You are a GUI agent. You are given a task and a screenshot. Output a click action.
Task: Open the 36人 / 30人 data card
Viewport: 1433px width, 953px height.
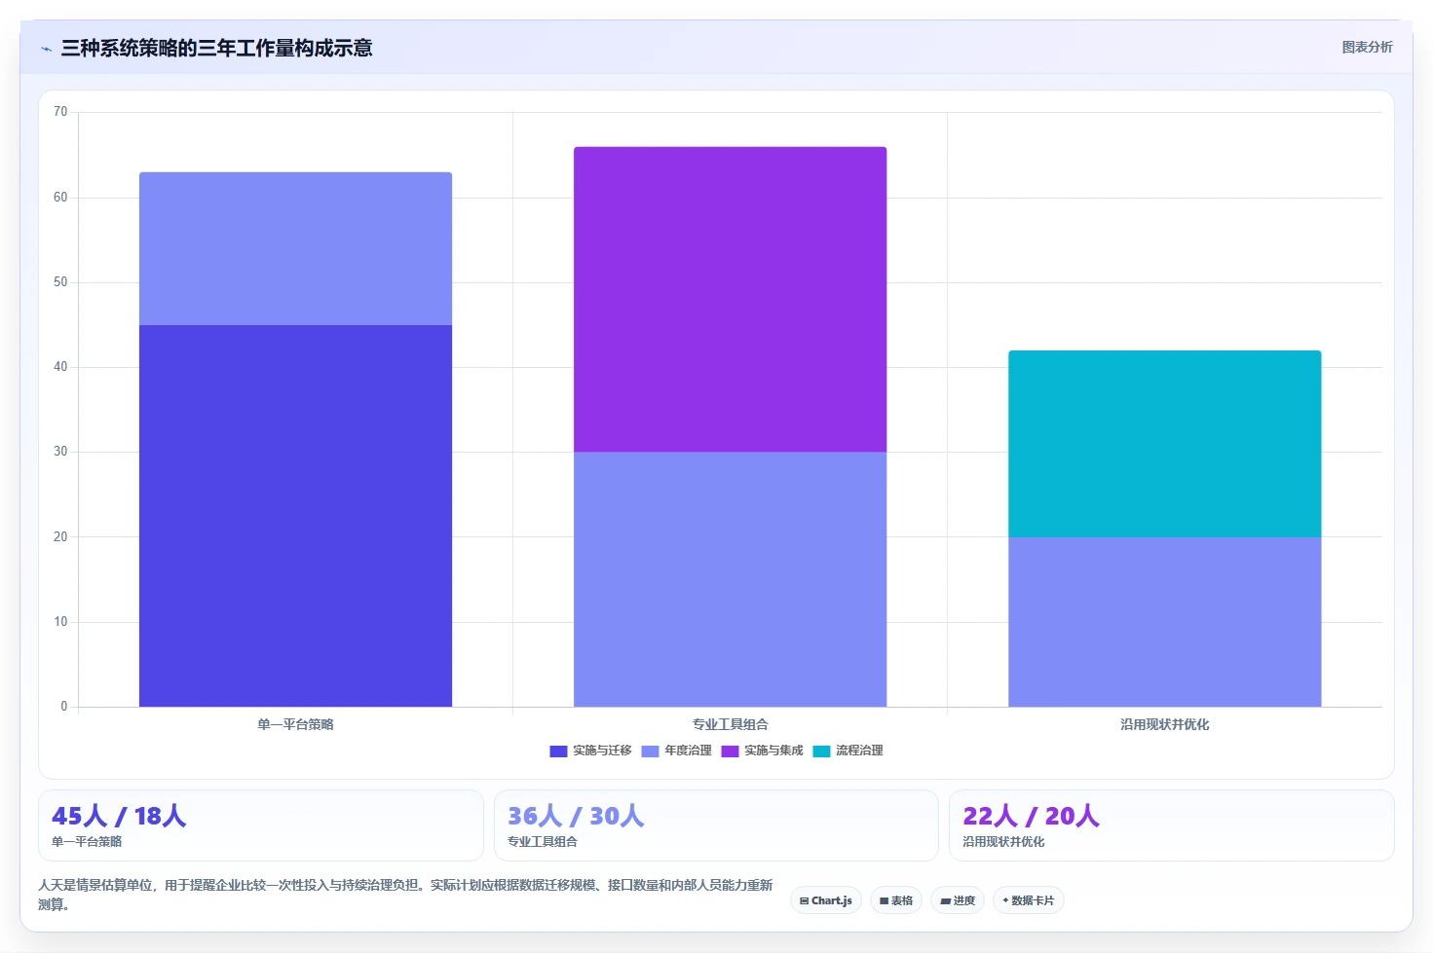(x=716, y=825)
